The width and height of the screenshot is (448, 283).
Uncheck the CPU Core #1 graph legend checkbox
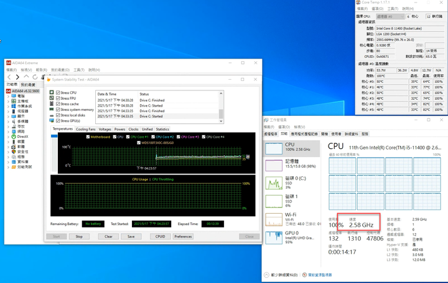[128, 137]
